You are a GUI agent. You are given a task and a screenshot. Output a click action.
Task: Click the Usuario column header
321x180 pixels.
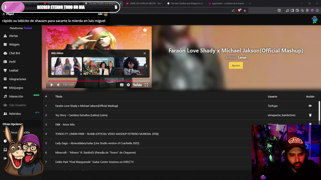click(x=272, y=96)
